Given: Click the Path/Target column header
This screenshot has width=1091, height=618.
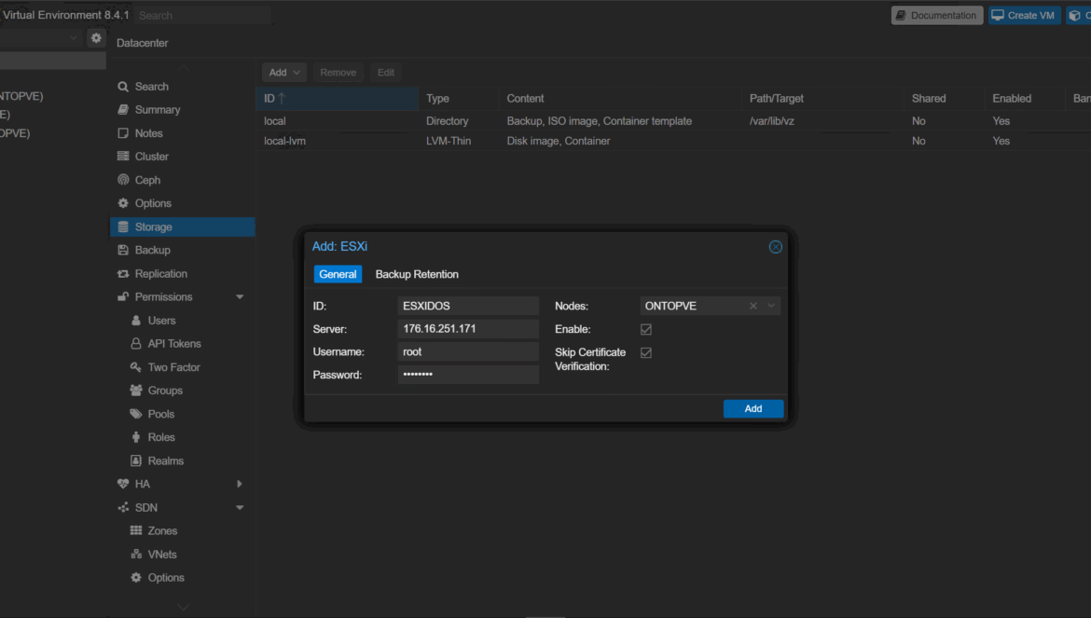Looking at the screenshot, I should tap(822, 99).
